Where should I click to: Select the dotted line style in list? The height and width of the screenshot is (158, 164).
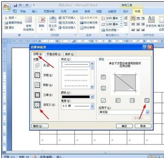pos(76,80)
